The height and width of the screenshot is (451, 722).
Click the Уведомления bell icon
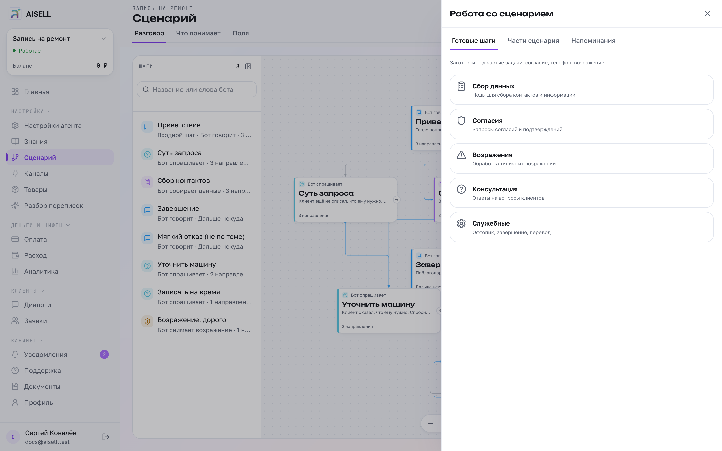[15, 354]
